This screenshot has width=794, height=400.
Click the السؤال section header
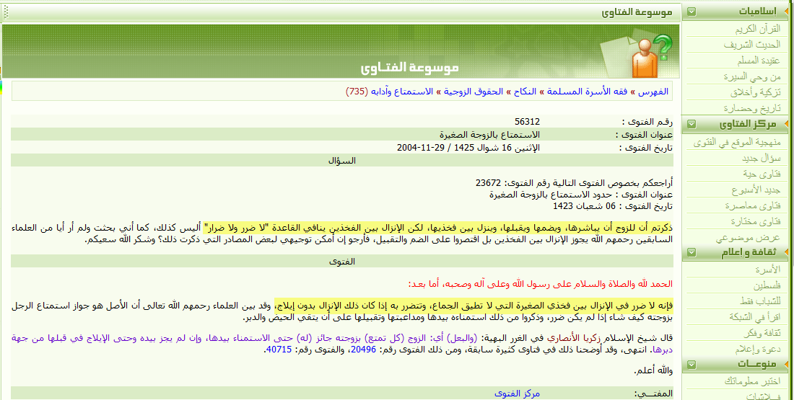342,161
